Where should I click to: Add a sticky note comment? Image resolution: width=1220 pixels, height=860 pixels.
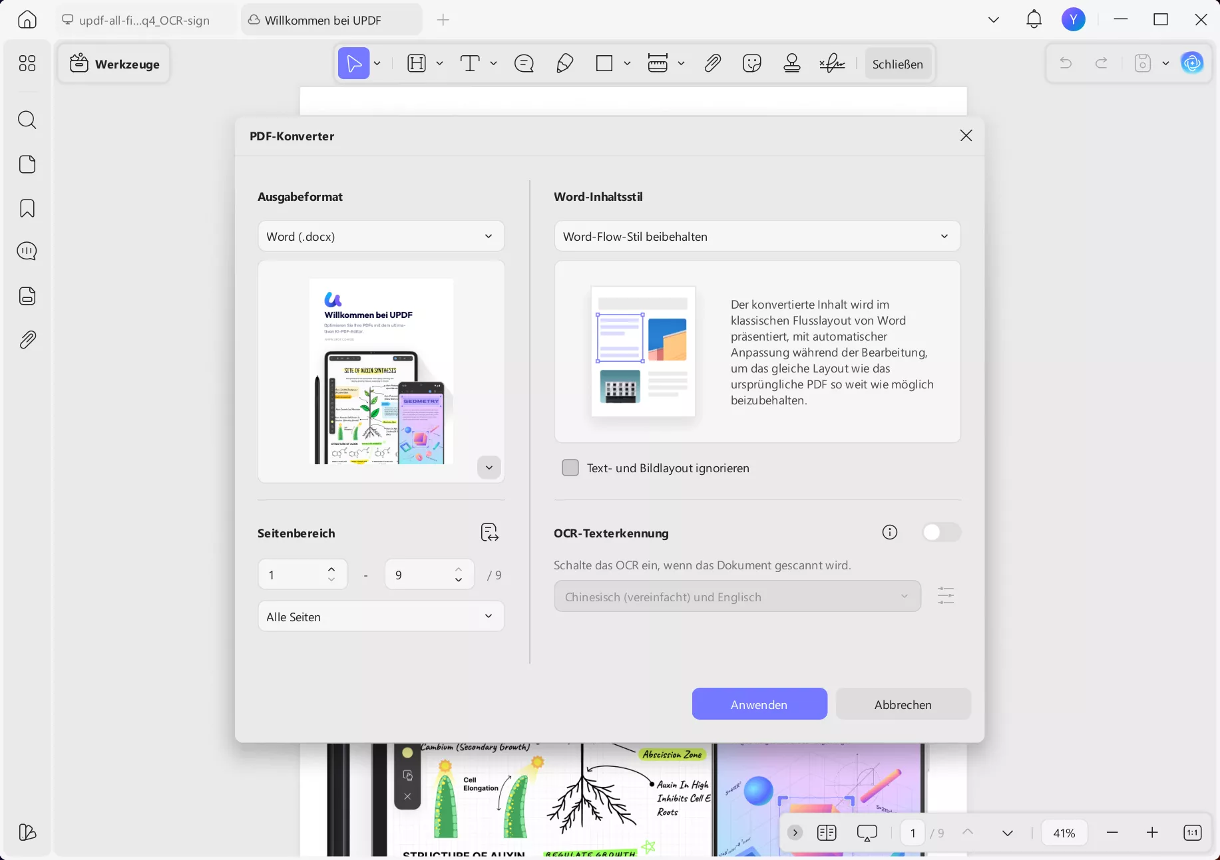click(524, 64)
